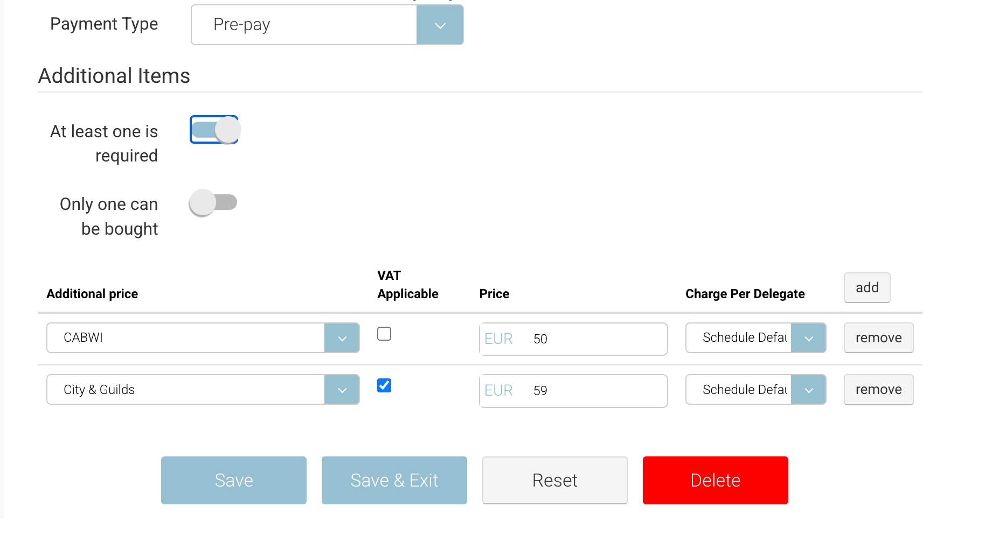Toggle the 'At least one is required' switch
This screenshot has height=535, width=985.
click(x=214, y=130)
